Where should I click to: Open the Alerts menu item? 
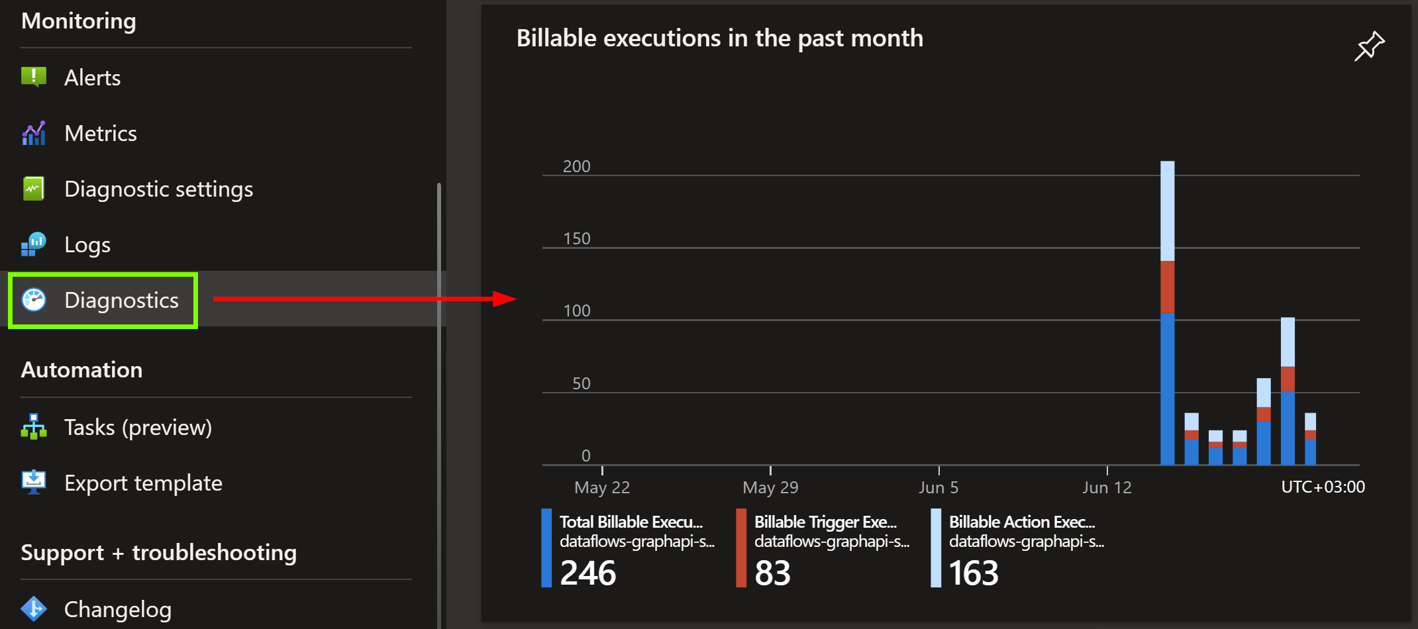(x=93, y=78)
